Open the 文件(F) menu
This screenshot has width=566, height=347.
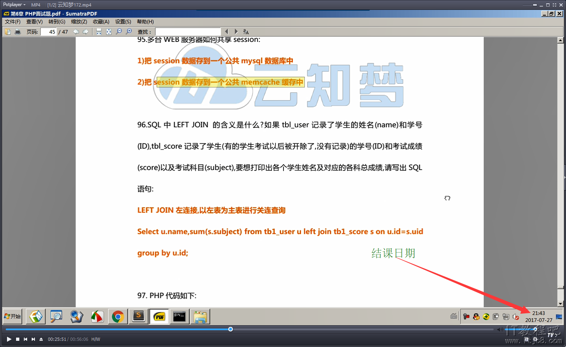(12, 22)
